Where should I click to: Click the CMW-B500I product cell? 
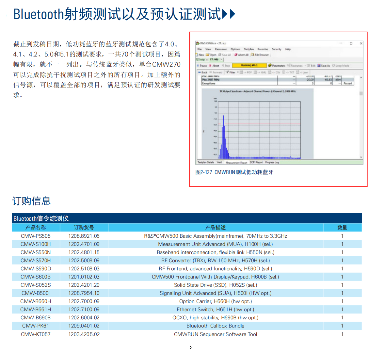pos(36,293)
